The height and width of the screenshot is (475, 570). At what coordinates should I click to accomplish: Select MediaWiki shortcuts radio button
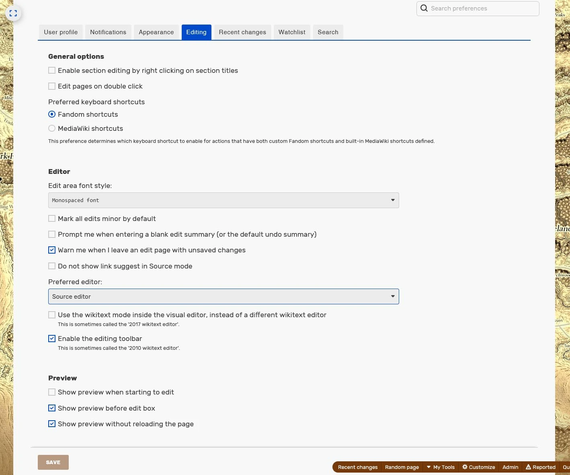[52, 128]
